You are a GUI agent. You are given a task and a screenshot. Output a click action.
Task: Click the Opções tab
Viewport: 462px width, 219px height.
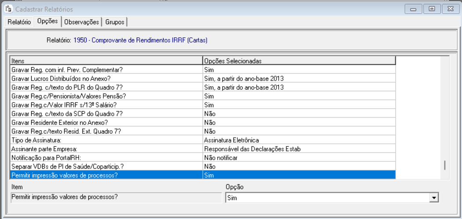click(x=47, y=21)
